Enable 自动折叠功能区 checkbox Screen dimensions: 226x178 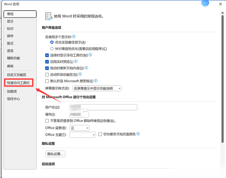click(x=47, y=75)
